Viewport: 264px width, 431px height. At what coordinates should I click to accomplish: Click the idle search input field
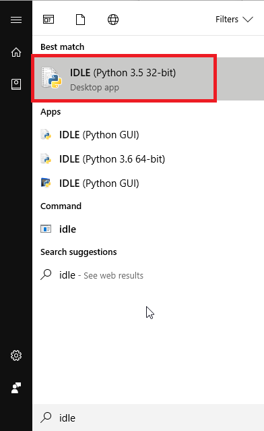(x=148, y=418)
